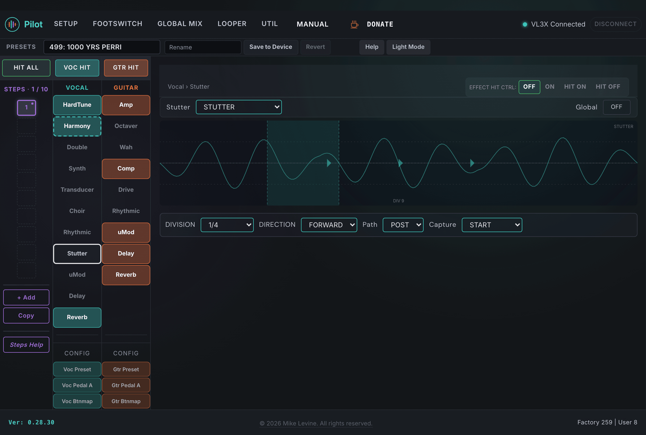Click the highlighted stutter capture region
This screenshot has width=646, height=435.
(303, 163)
